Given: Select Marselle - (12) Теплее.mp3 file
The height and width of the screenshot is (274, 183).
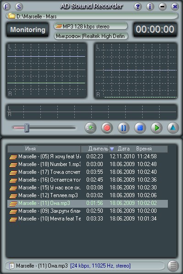Looking at the screenshot, I should click(88, 195).
